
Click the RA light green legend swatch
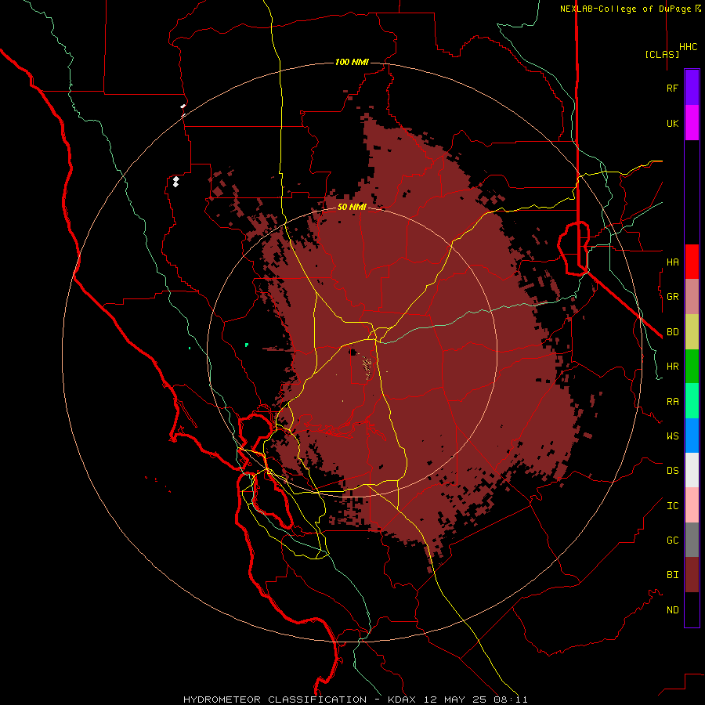(692, 401)
